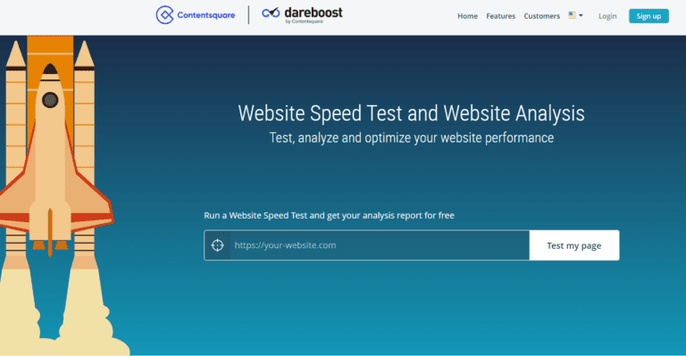This screenshot has width=686, height=356.
Task: Click the Test my page button
Action: tap(574, 245)
